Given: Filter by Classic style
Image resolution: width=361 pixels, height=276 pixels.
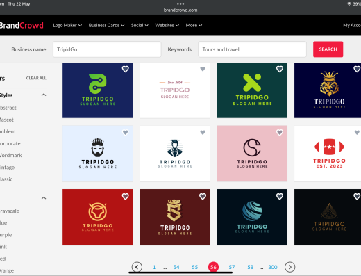Looking at the screenshot, I should point(6,179).
